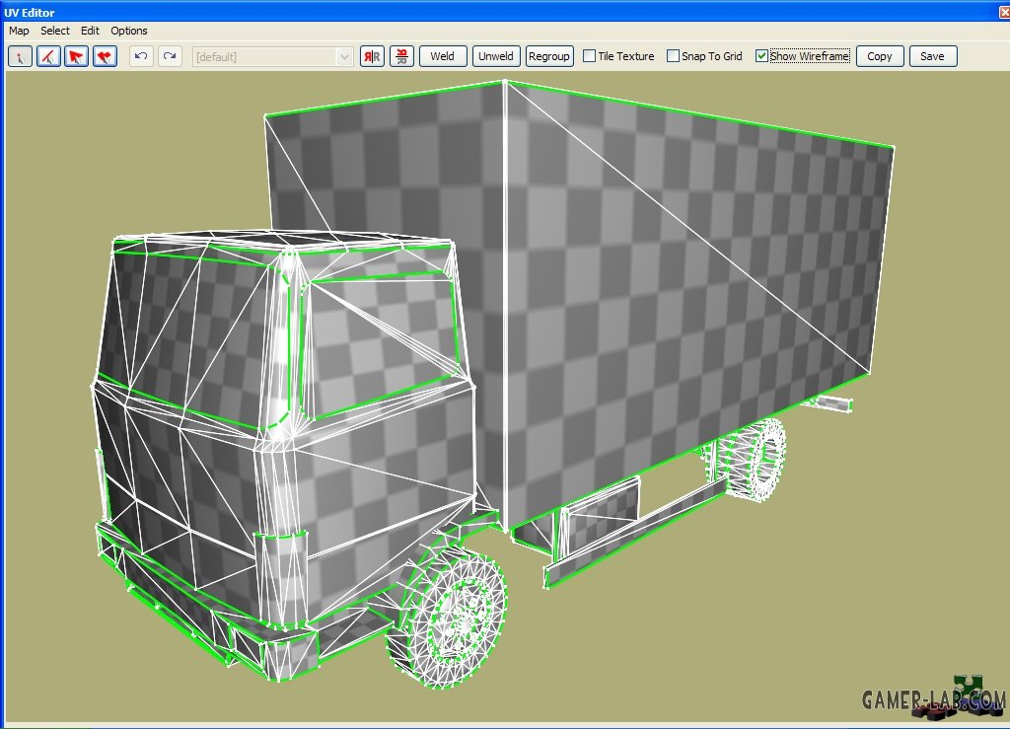Image resolution: width=1010 pixels, height=729 pixels.
Task: Enable the Snap To Grid checkbox
Action: point(673,56)
